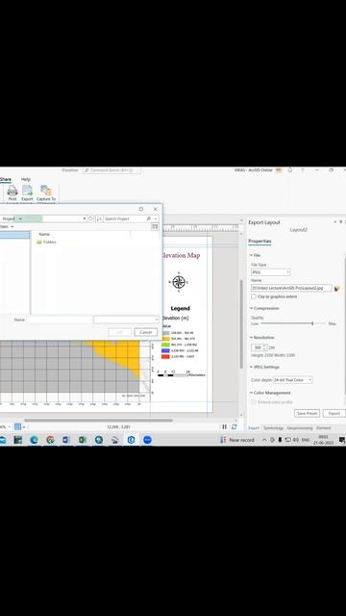Open Microsoft Excel from the taskbar
Image resolution: width=346 pixels, height=616 pixels.
(x=83, y=440)
